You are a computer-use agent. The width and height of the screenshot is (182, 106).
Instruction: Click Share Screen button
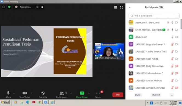pos(82,95)
